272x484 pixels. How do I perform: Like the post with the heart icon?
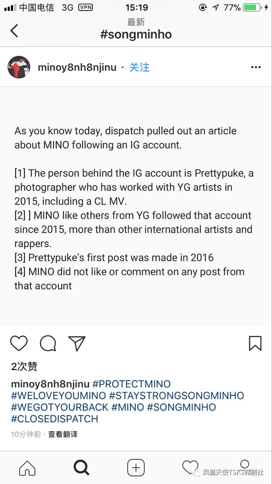[19, 343]
